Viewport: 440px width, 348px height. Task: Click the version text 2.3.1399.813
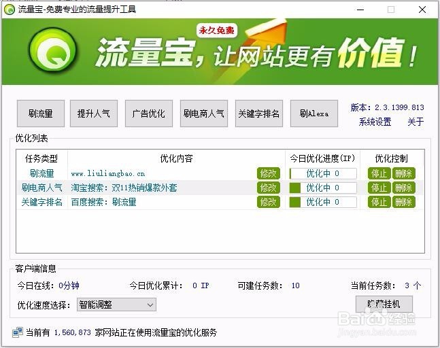(x=399, y=107)
